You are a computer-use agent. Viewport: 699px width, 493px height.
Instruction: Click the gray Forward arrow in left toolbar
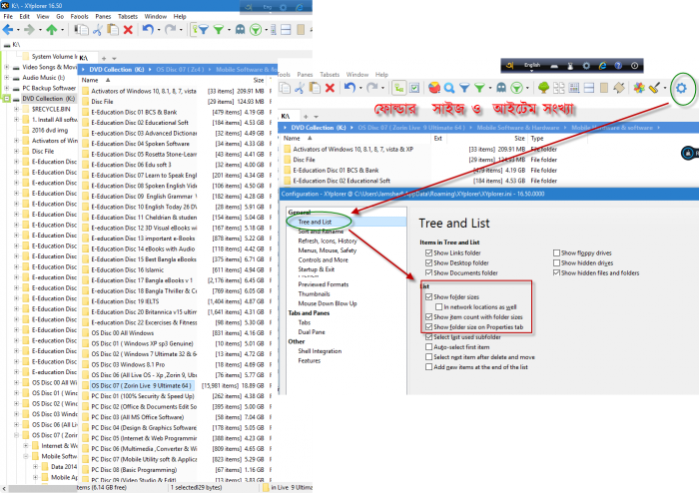point(29,30)
